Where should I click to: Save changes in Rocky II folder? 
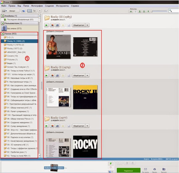(x=69, y=76)
